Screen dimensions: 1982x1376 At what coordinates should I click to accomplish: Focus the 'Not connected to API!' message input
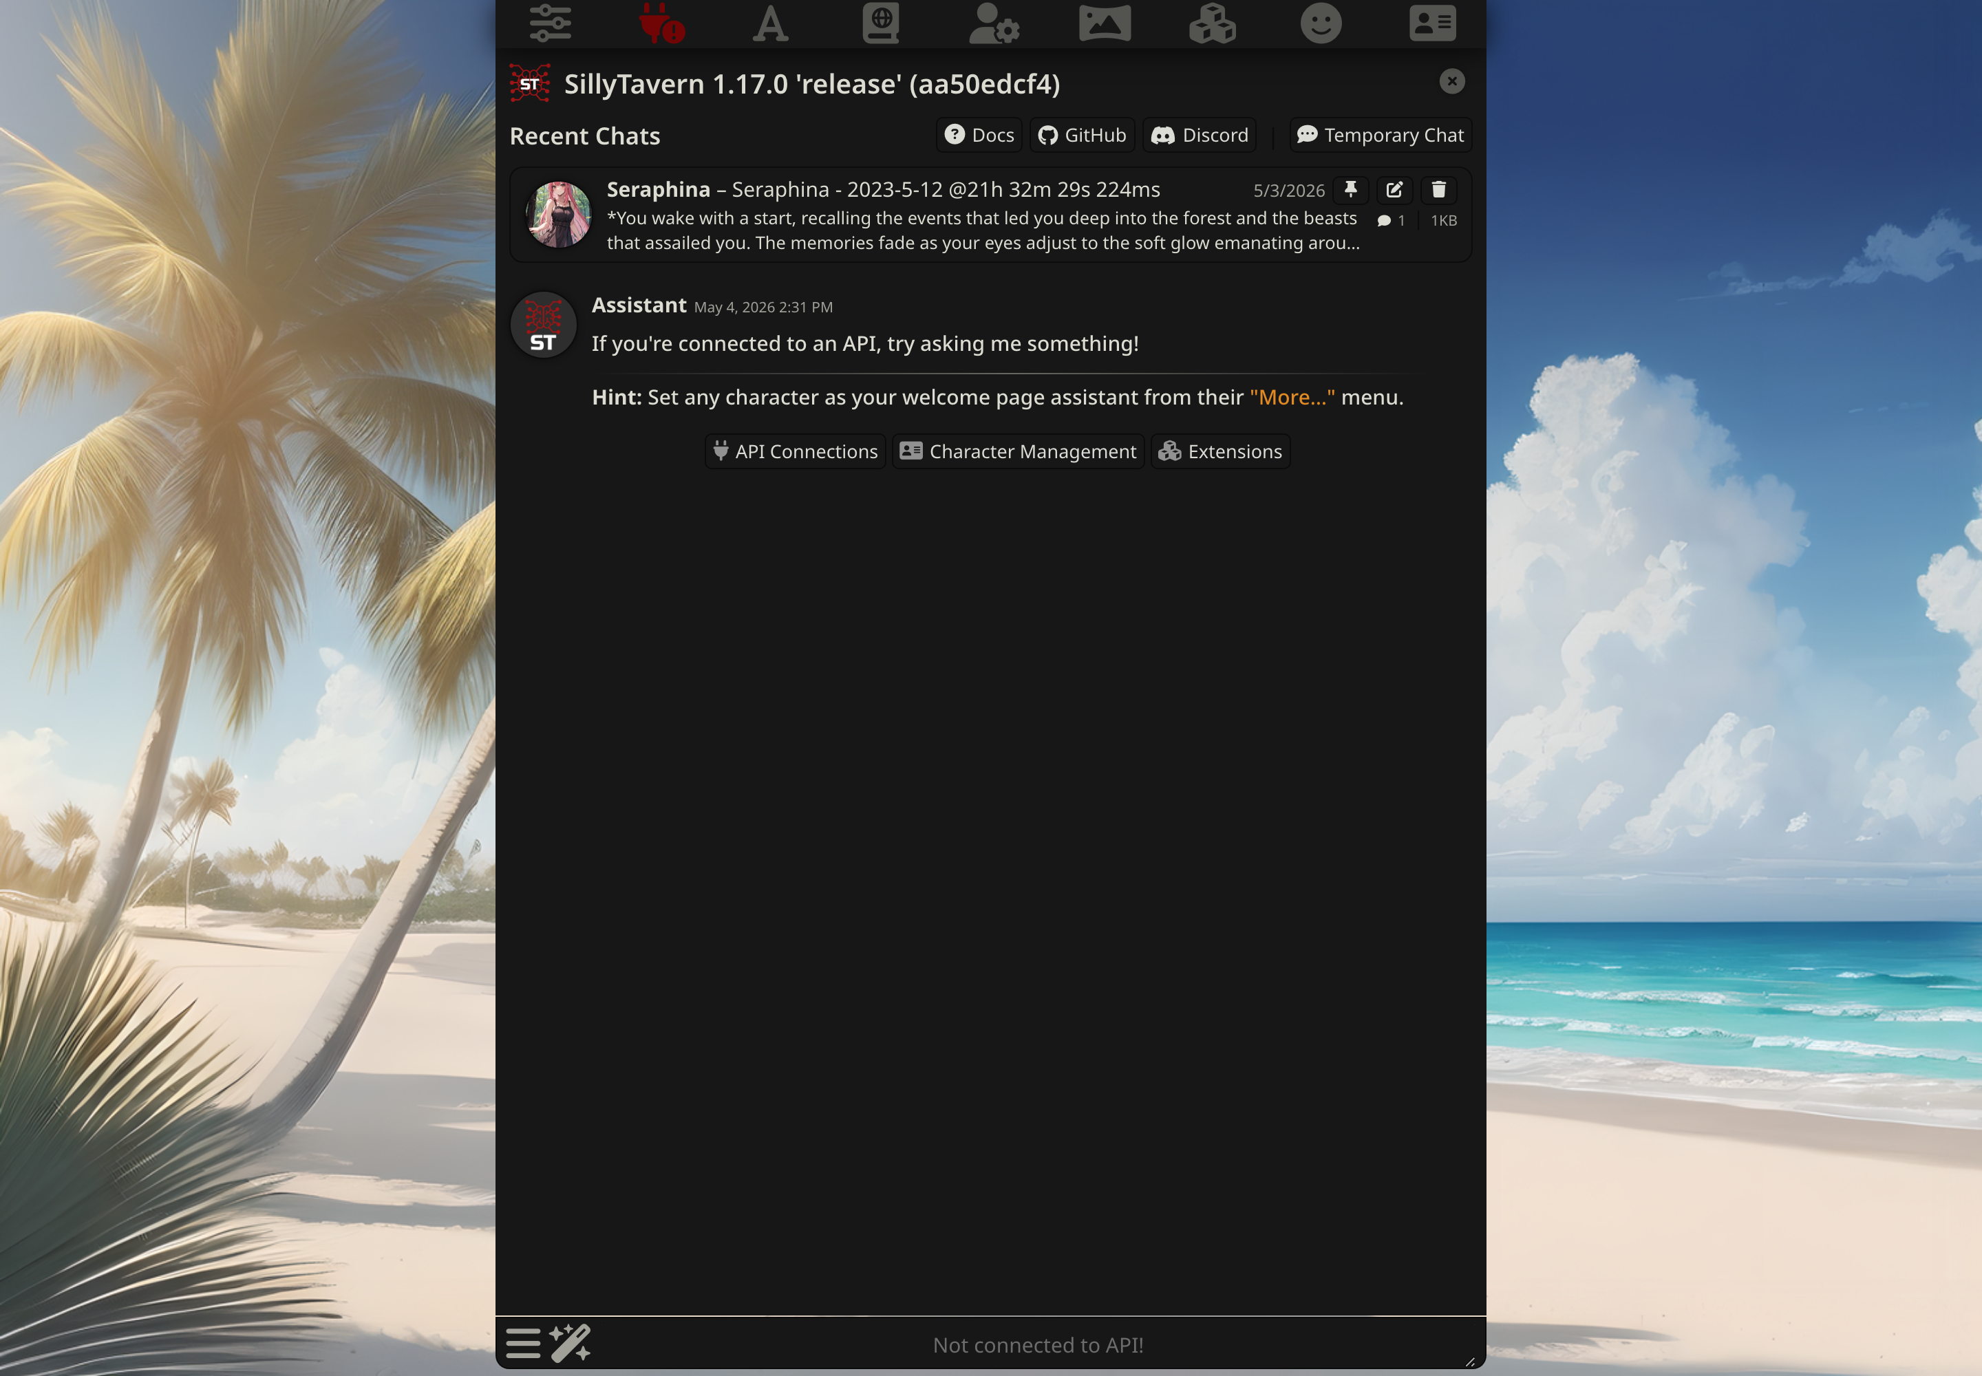coord(1038,1345)
